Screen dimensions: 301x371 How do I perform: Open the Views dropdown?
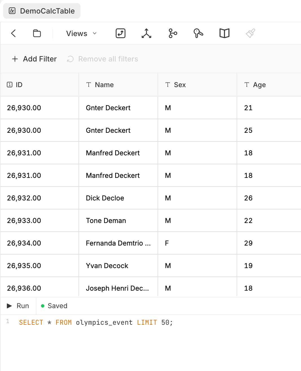pos(81,34)
